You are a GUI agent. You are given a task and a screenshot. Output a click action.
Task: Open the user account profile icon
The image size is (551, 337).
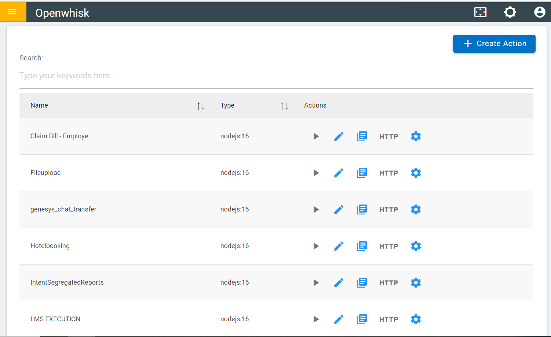point(540,12)
